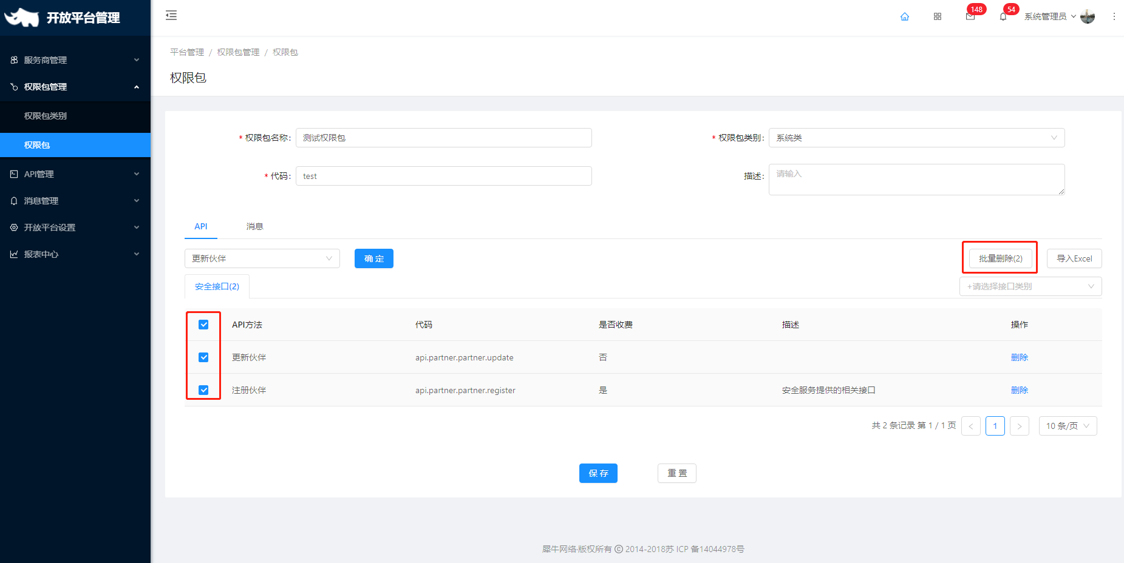The width and height of the screenshot is (1124, 563).
Task: Click the 开放平台设置 gear sidebar icon
Action: click(x=14, y=228)
